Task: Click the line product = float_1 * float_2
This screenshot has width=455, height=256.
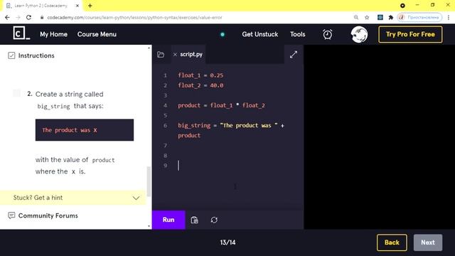Action: (x=221, y=105)
